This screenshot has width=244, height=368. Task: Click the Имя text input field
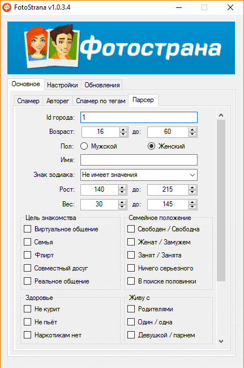click(x=139, y=160)
